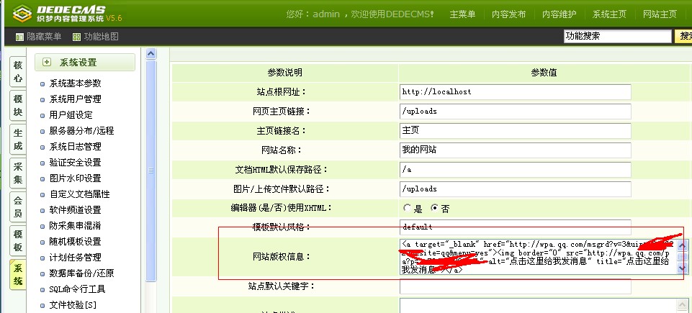Screen dimensions: 692x313
Task: Click the 图片/上传文件默认路径 input field
Action: [x=515, y=189]
